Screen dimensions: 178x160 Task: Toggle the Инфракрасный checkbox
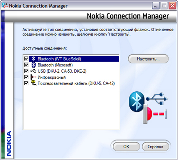(x=26, y=77)
